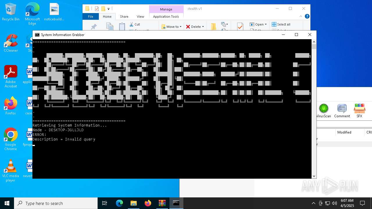Open the File tab in Explorer
The height and width of the screenshot is (209, 372).
(91, 17)
